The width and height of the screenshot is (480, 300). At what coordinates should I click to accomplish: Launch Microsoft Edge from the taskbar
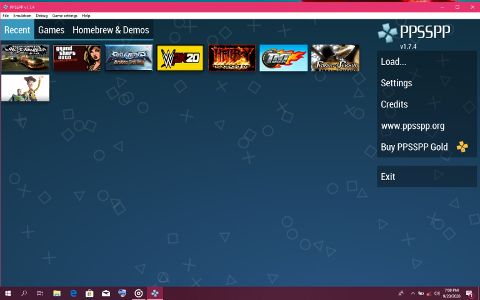click(x=73, y=294)
